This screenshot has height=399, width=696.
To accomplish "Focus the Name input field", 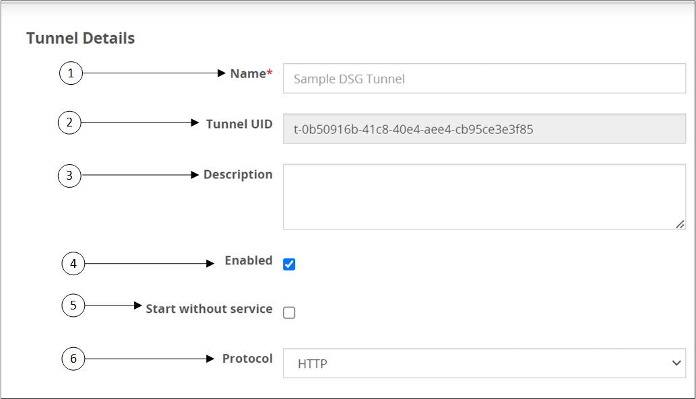I will [484, 79].
